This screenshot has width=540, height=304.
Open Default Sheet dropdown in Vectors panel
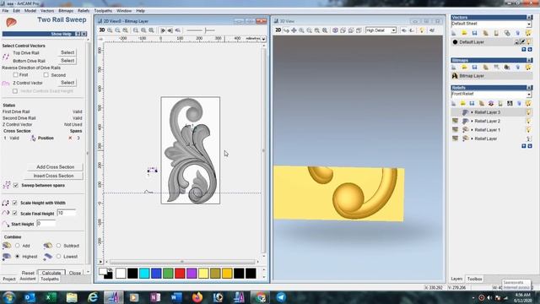pos(529,24)
